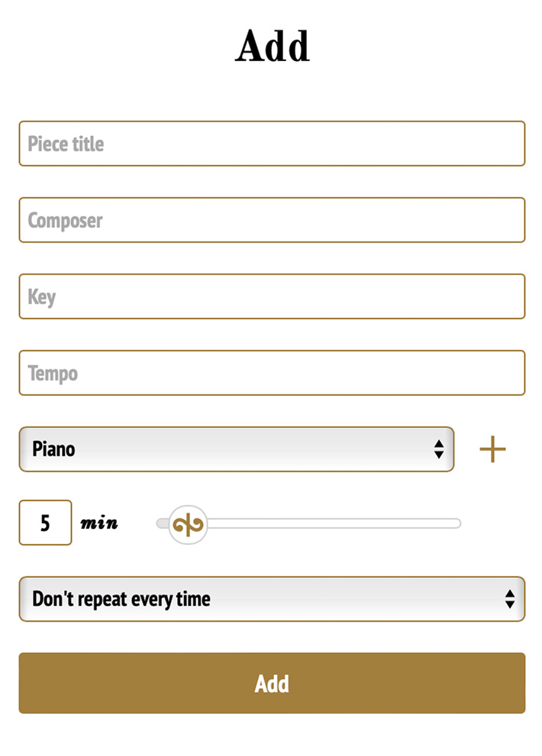Screen dimensions: 542x756
Task: Click the Add page heading
Action: (x=272, y=47)
